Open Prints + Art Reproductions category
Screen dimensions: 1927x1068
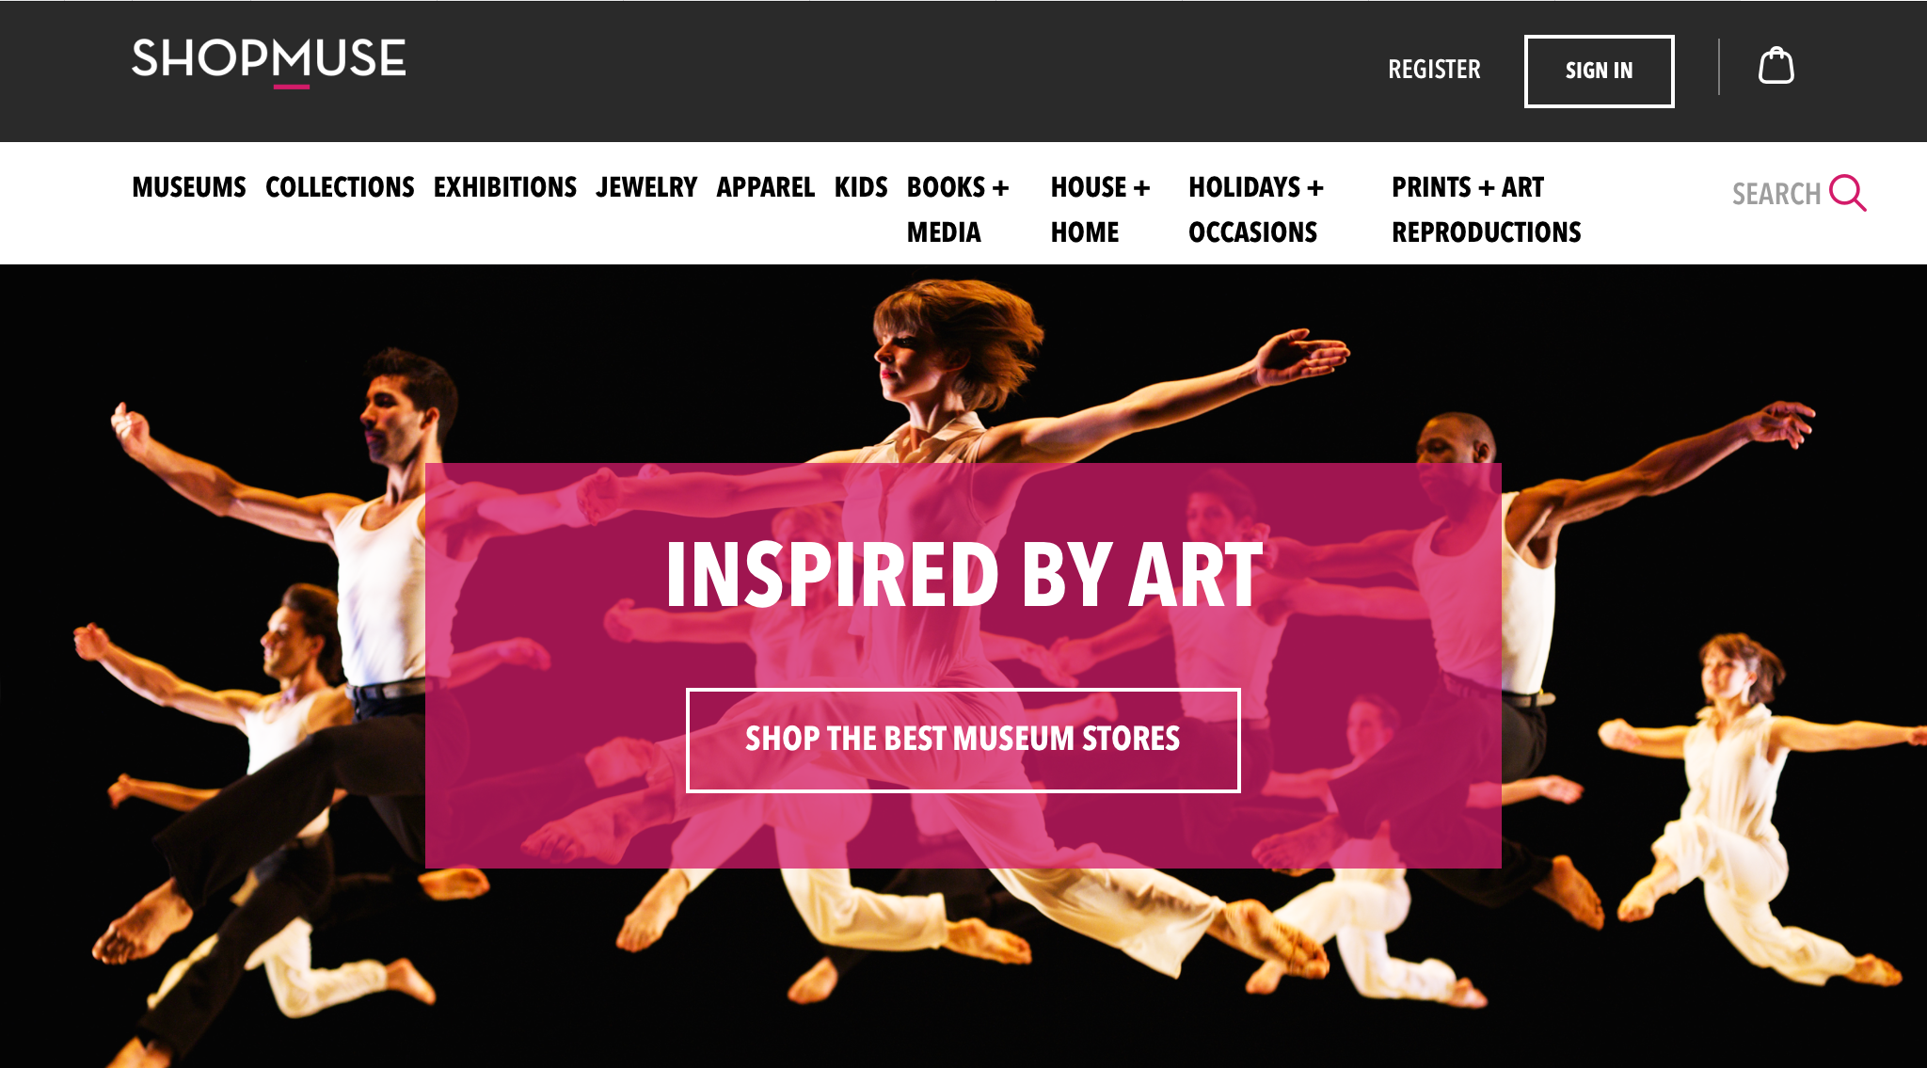[1487, 209]
